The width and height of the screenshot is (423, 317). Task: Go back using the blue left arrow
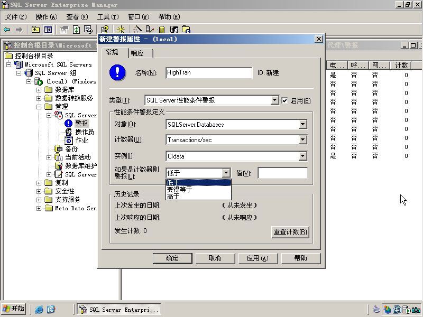pos(7,30)
